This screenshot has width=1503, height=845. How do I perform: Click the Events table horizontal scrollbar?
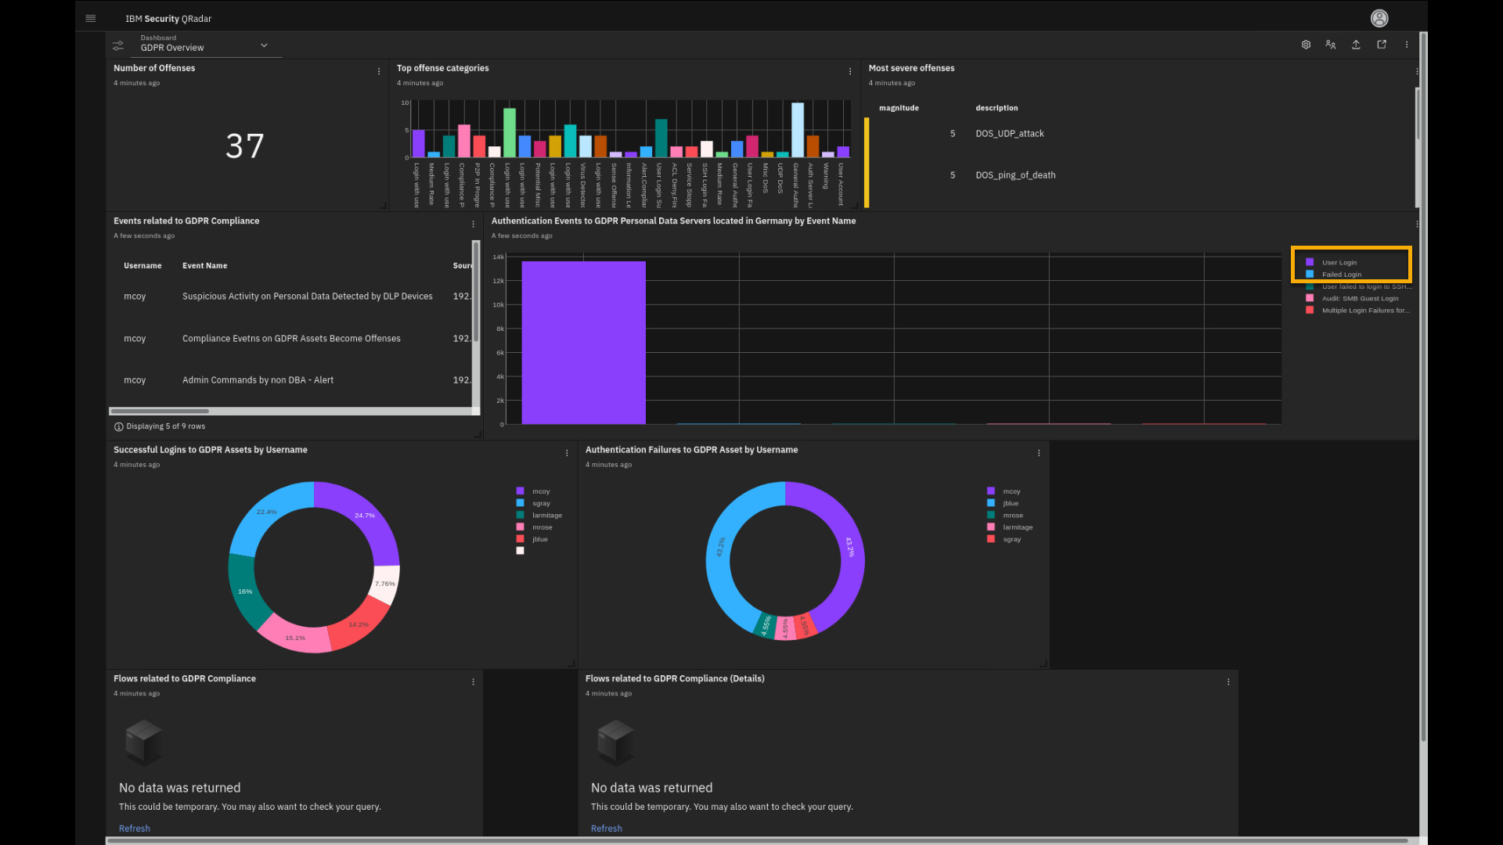tap(160, 411)
